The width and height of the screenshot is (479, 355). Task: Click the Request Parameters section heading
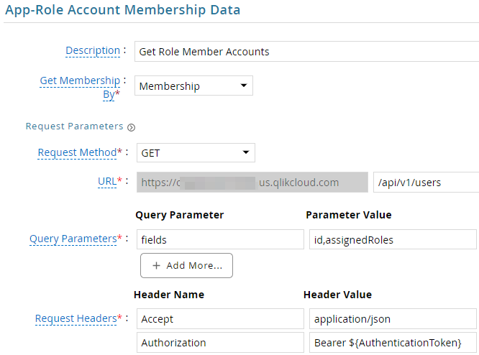[x=74, y=126]
